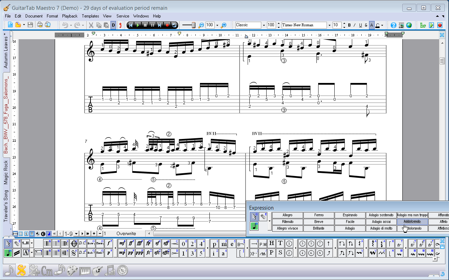Toggle the D mode button in the toolbar

point(113,25)
